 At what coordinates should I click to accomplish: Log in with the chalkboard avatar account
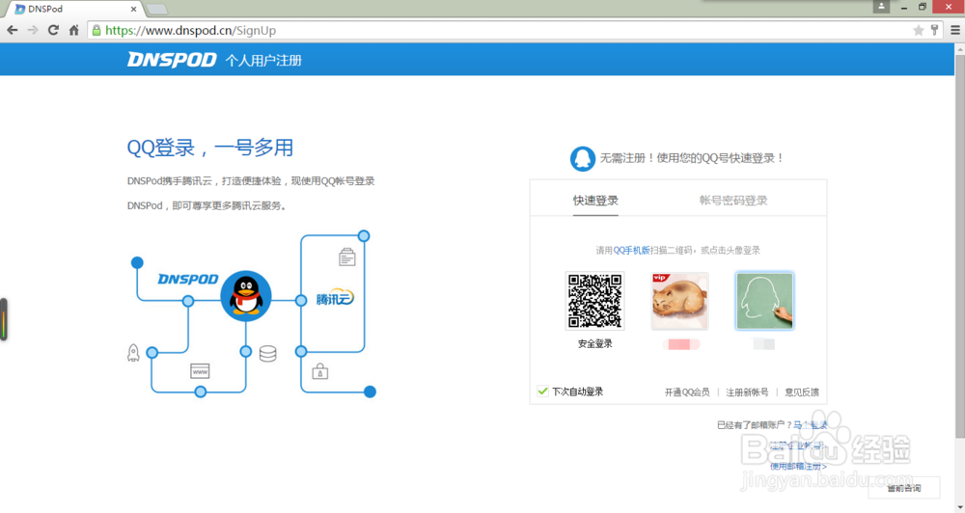click(764, 301)
